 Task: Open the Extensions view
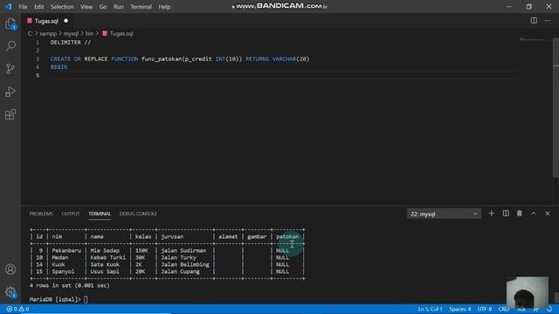pyautogui.click(x=10, y=114)
